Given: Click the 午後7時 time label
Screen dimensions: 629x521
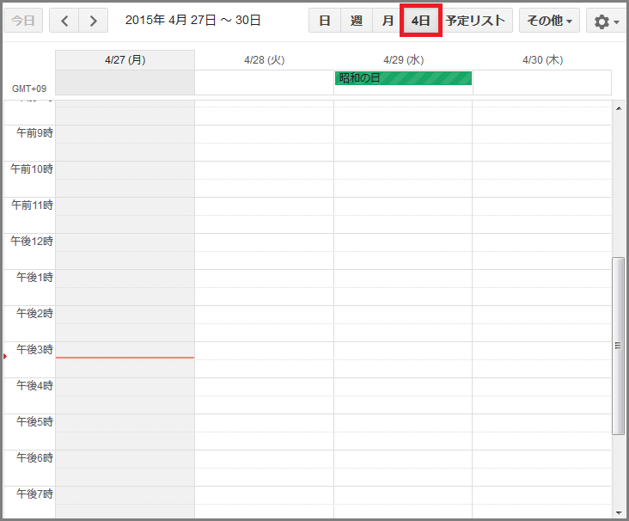Looking at the screenshot, I should 34,493.
